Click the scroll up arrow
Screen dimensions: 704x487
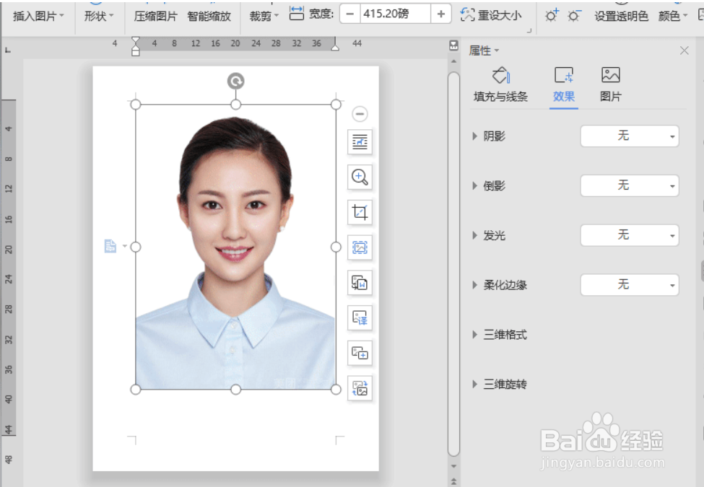click(x=454, y=61)
